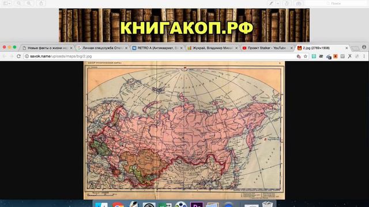Open Adobe Premiere Pro from the Dock
369x207 pixels.
(x=197, y=205)
